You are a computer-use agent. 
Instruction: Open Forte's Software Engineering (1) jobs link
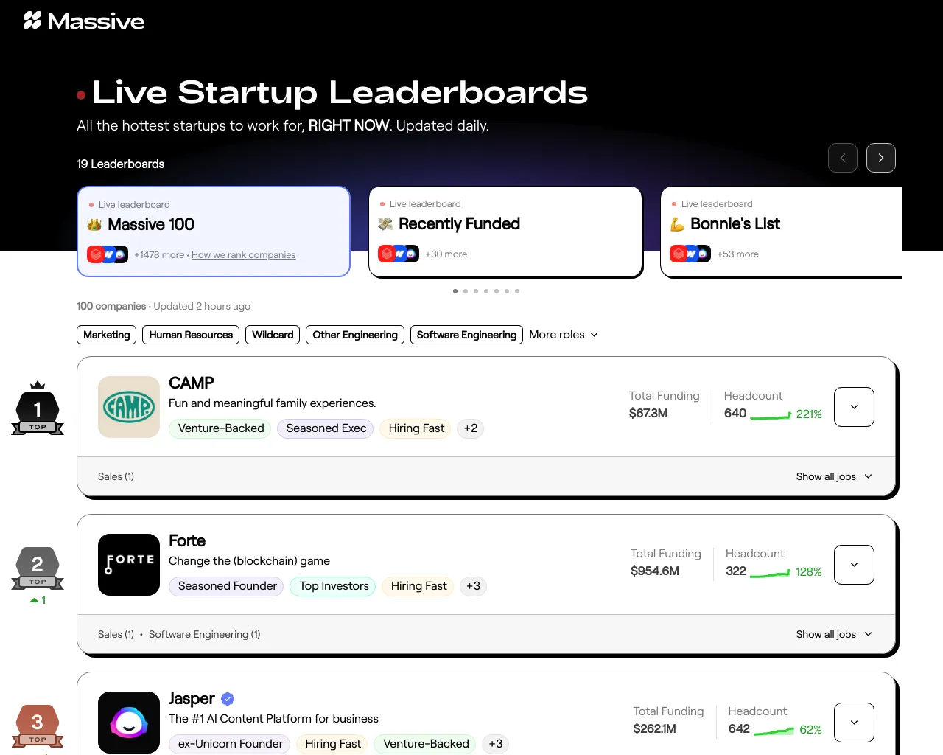click(204, 634)
